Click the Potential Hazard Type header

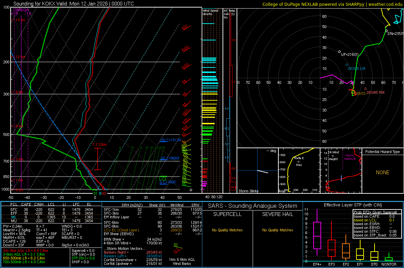click(382, 152)
